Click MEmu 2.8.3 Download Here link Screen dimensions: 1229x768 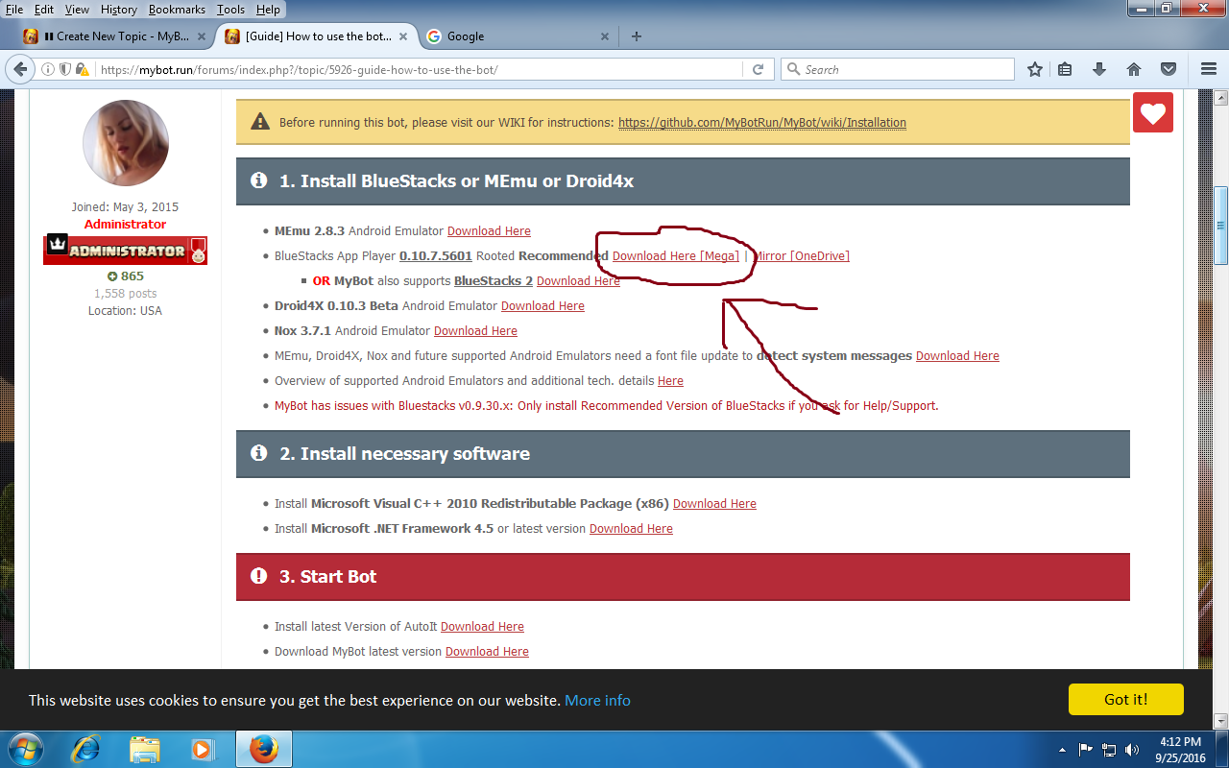[x=489, y=231]
